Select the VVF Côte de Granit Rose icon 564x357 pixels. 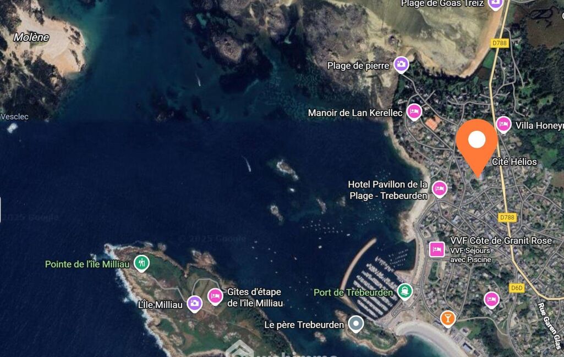tap(437, 249)
